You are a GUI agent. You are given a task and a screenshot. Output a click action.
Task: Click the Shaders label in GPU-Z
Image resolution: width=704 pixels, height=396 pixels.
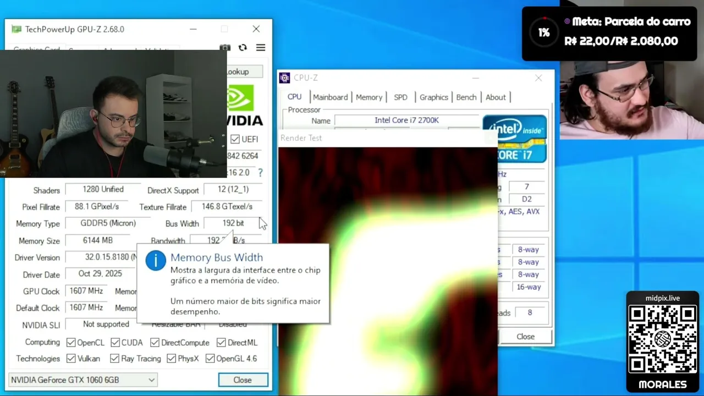pos(46,190)
